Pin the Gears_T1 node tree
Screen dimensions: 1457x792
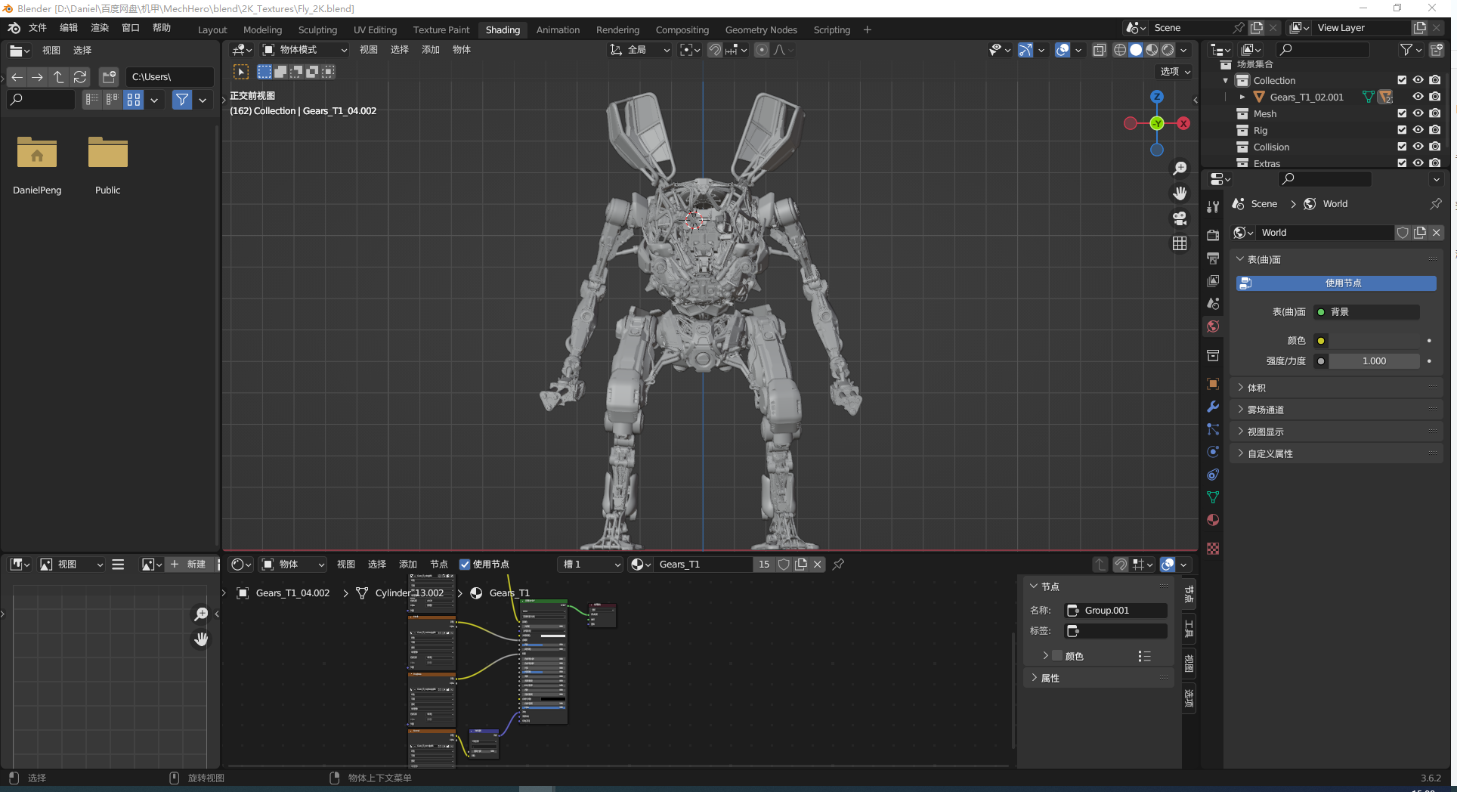pyautogui.click(x=838, y=565)
